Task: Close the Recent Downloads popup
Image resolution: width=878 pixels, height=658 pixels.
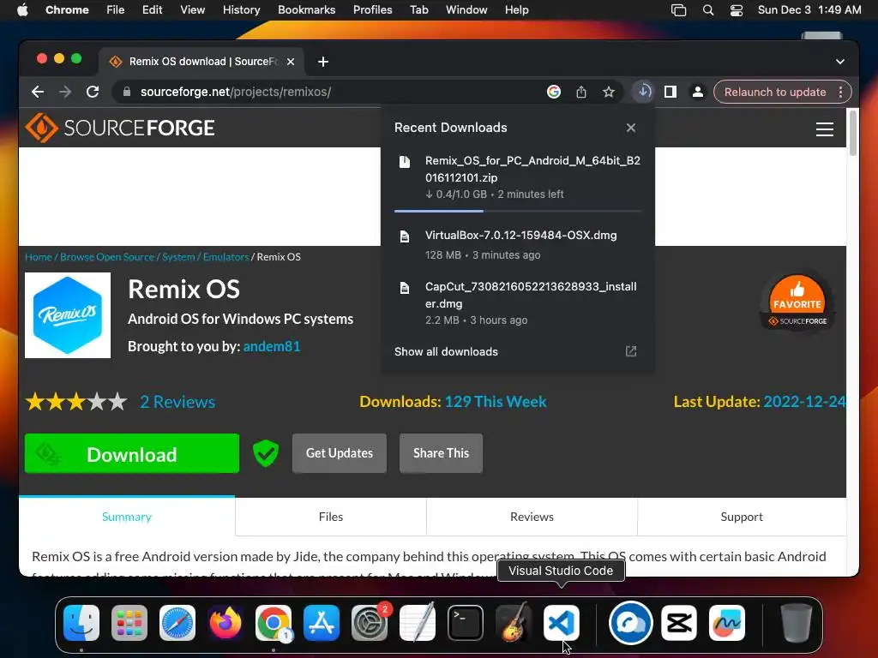Action: pyautogui.click(x=630, y=128)
